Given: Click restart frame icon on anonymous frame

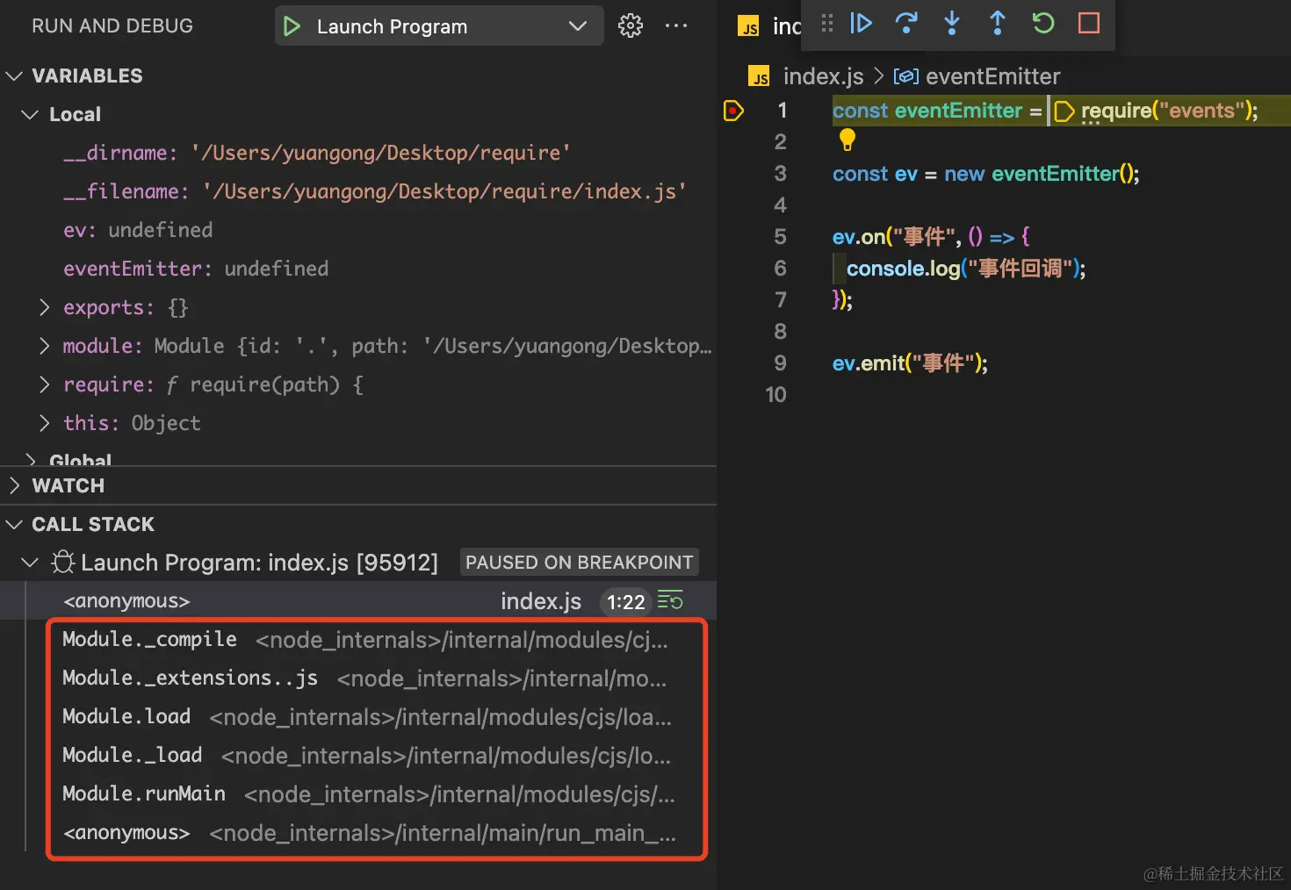Looking at the screenshot, I should coord(670,601).
